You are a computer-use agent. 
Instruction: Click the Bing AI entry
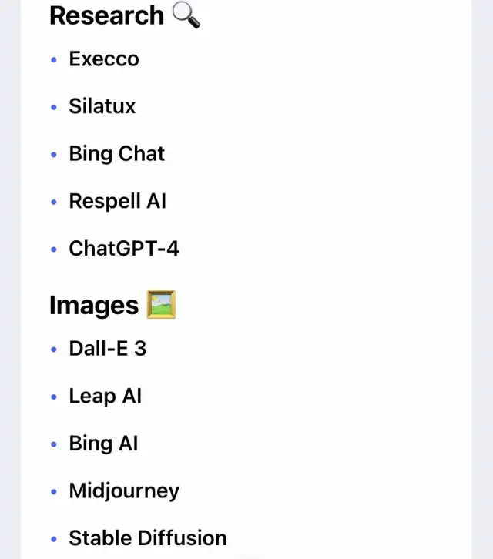pos(103,444)
